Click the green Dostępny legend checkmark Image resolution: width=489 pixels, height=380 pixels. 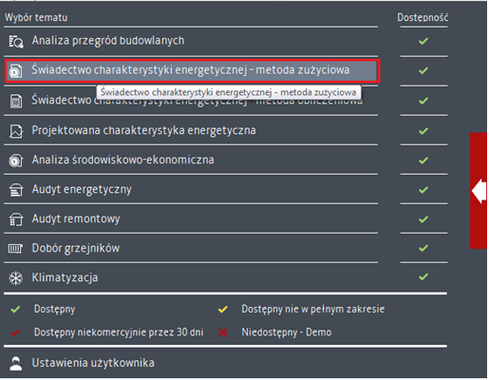[x=15, y=309]
